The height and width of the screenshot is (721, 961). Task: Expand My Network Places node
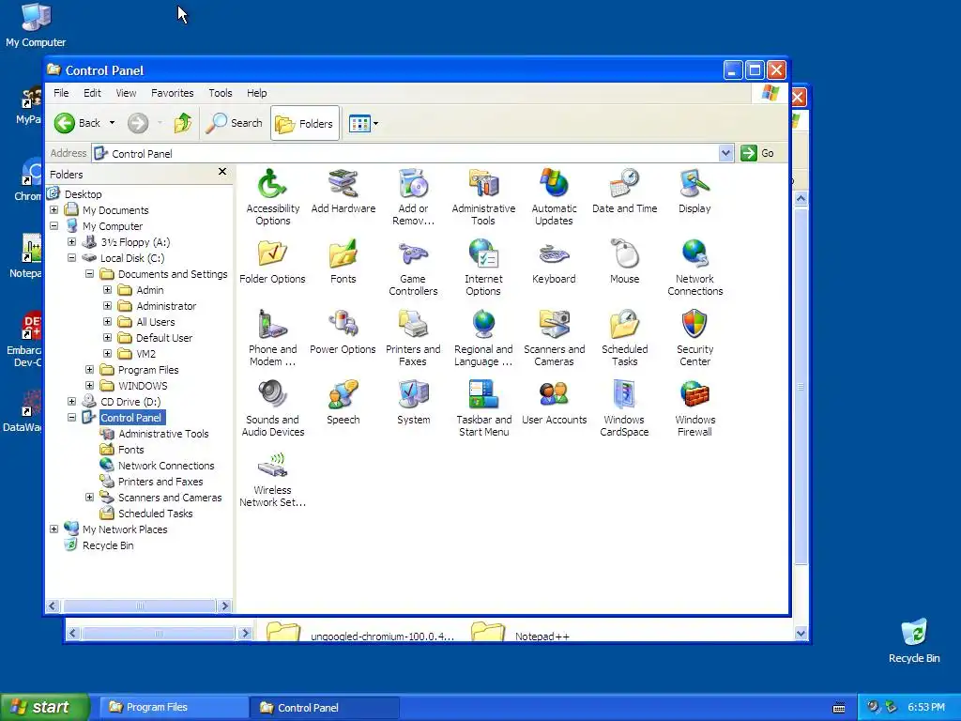[x=53, y=529]
